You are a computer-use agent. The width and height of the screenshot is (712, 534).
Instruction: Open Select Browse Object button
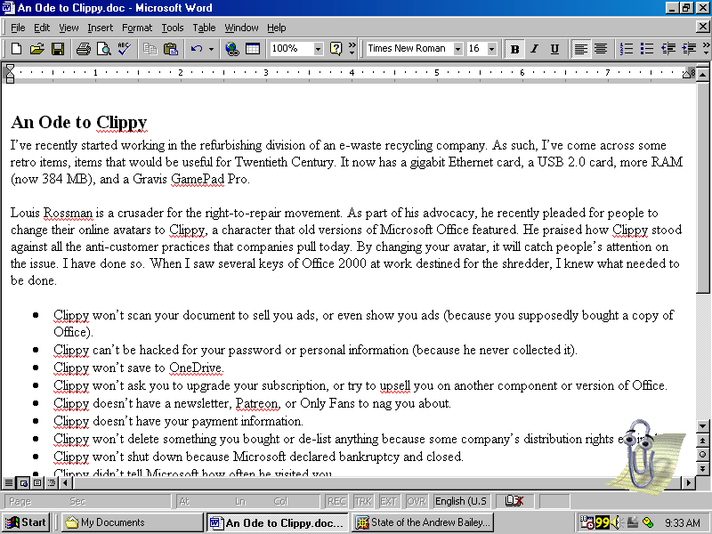pyautogui.click(x=702, y=454)
